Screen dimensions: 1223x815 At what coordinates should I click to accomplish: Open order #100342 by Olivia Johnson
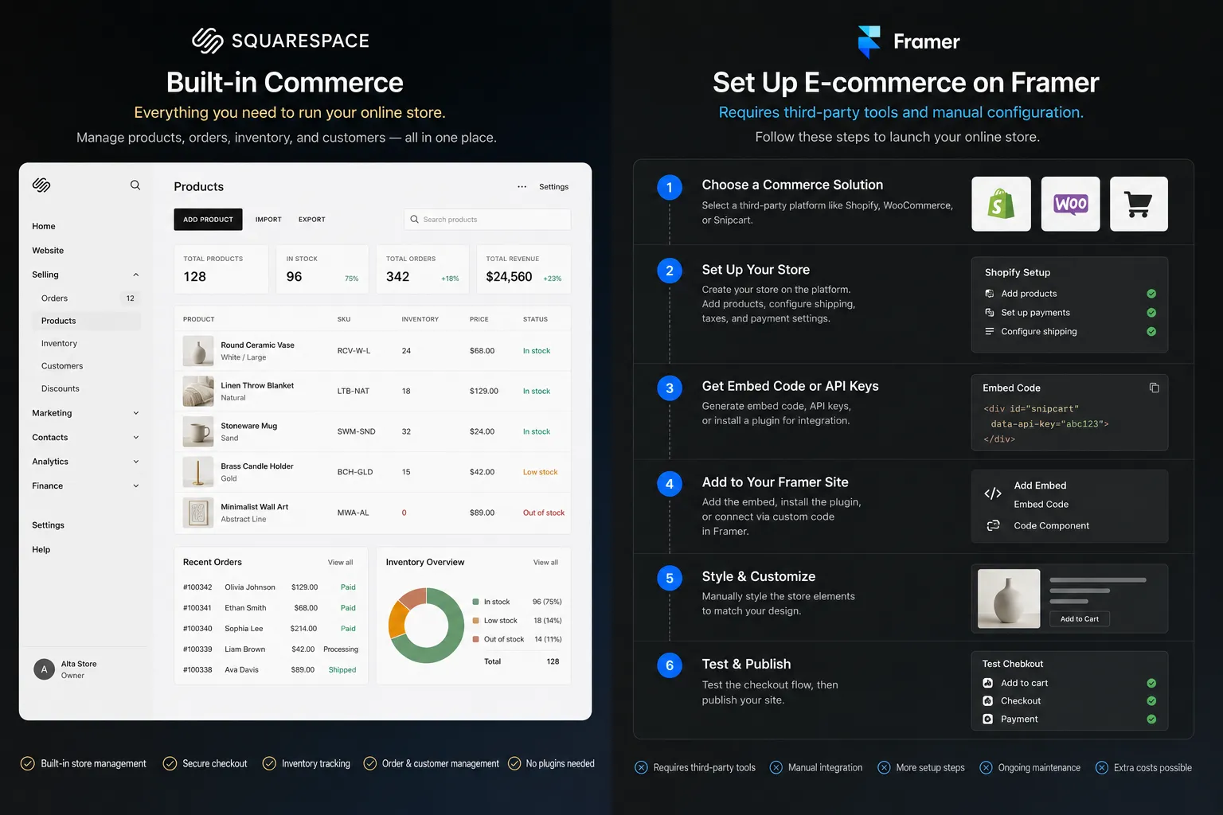click(271, 587)
